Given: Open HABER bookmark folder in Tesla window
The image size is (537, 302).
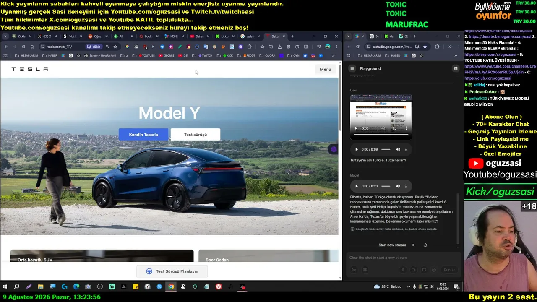Looking at the screenshot, I should [50, 55].
